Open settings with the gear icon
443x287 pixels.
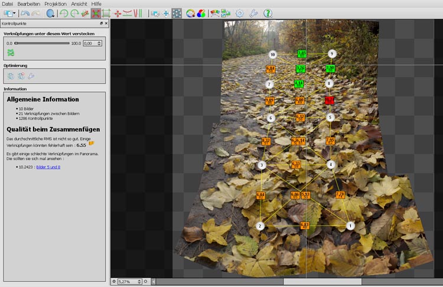(239, 12)
